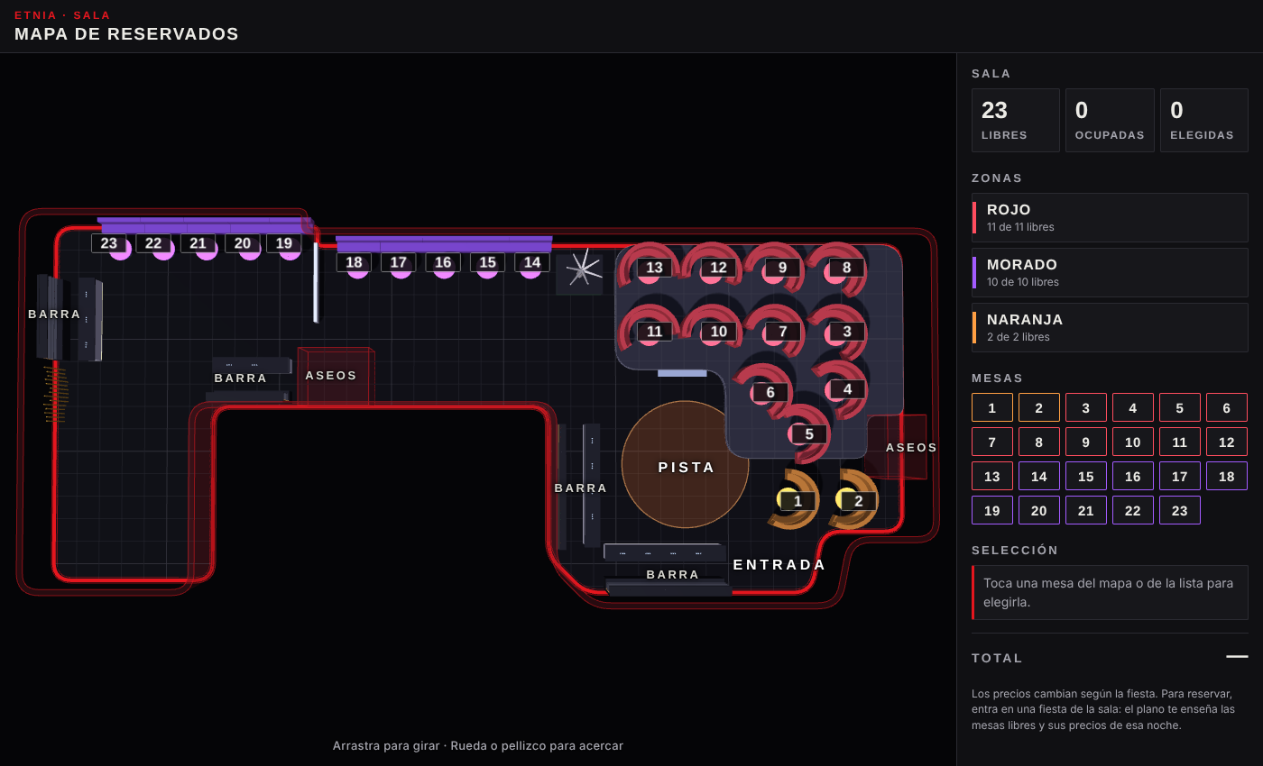Click the 0 Ocupadas counter card
The image size is (1263, 766).
(1110, 120)
